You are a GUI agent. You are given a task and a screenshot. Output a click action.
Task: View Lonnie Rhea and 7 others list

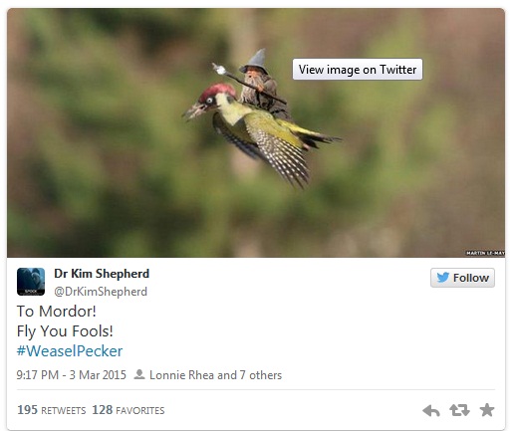(x=215, y=375)
